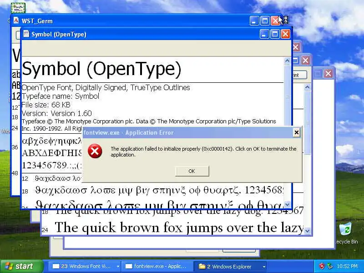The width and height of the screenshot is (364, 273).
Task: Click OK in the Application Error dialog
Action: coord(192,171)
